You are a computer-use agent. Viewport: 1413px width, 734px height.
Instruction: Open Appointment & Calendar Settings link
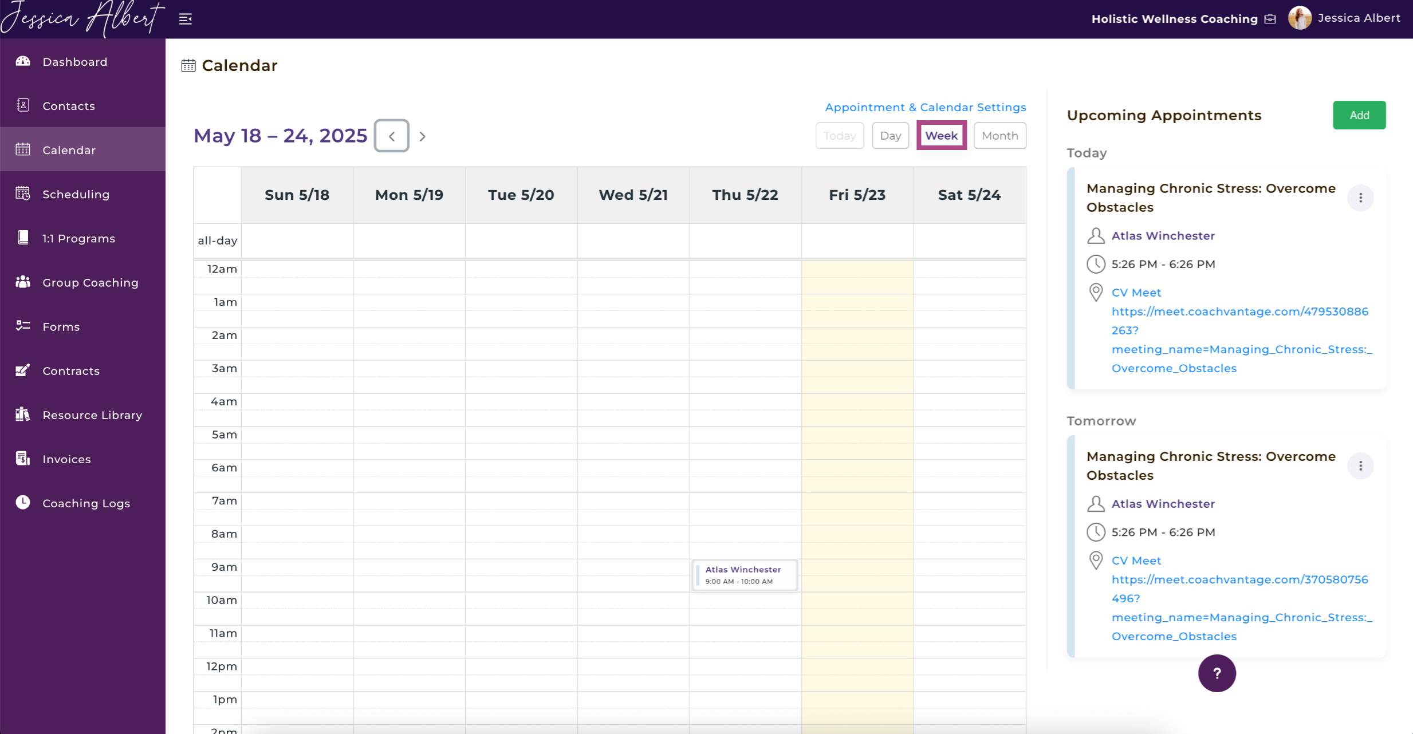click(x=925, y=107)
